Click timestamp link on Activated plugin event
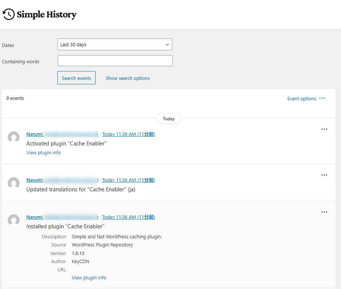341x289 pixels. tap(128, 134)
